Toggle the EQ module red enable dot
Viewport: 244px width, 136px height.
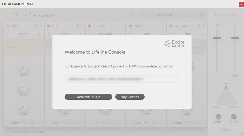[x=49, y=26]
